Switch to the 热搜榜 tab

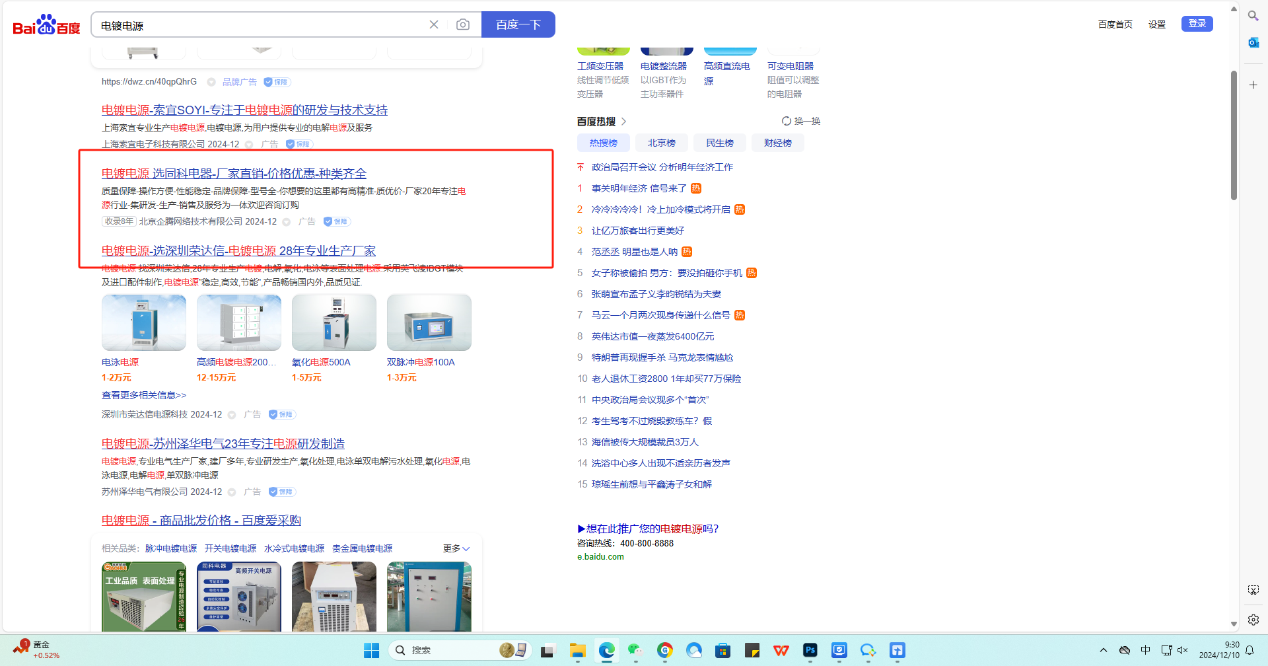604,143
